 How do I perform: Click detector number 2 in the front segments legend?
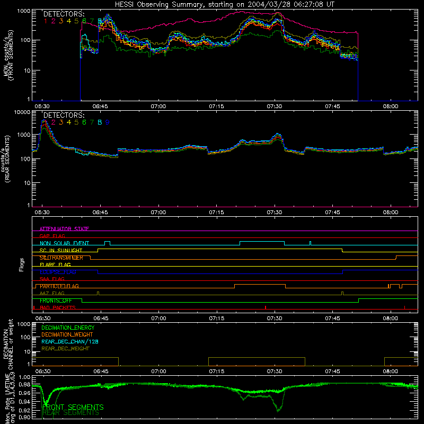(x=54, y=21)
